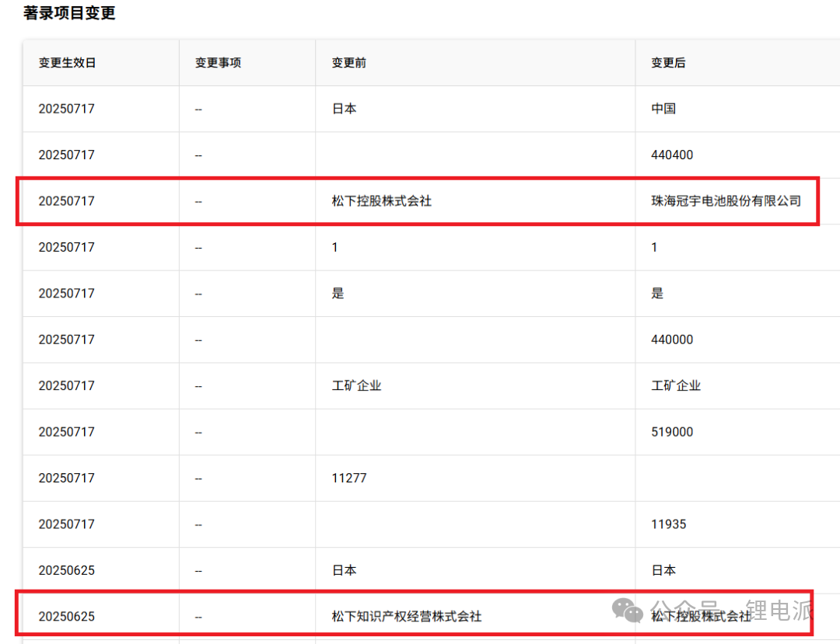Click "工矿企业" in the 变更前 column
The width and height of the screenshot is (840, 644).
coord(356,385)
